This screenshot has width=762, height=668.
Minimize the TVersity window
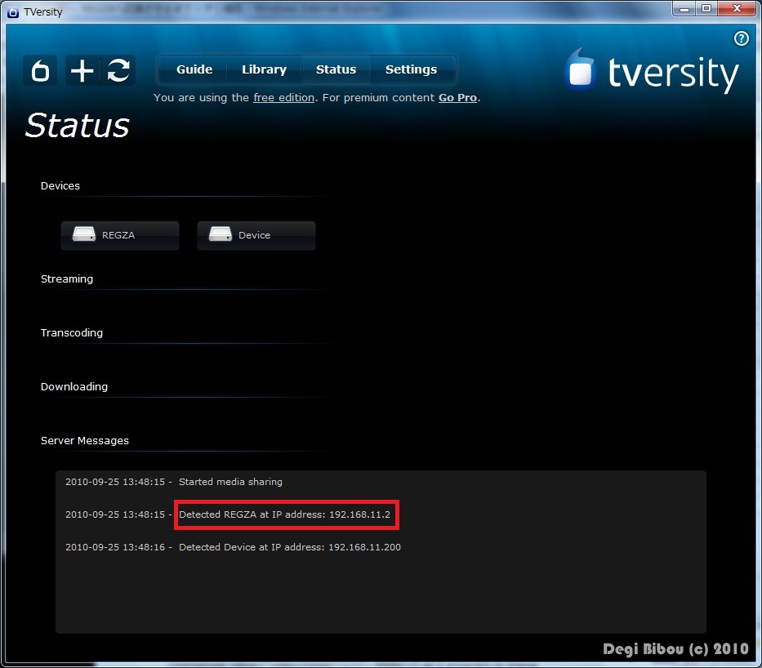tap(684, 9)
